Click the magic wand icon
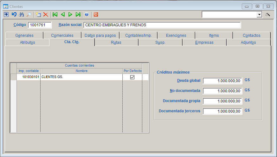Screen dimensions: 277x157 [x=268, y=15]
